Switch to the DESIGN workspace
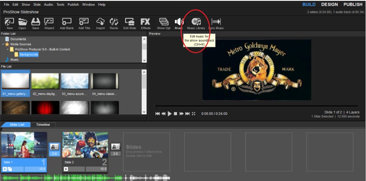366x181 pixels. click(x=329, y=4)
